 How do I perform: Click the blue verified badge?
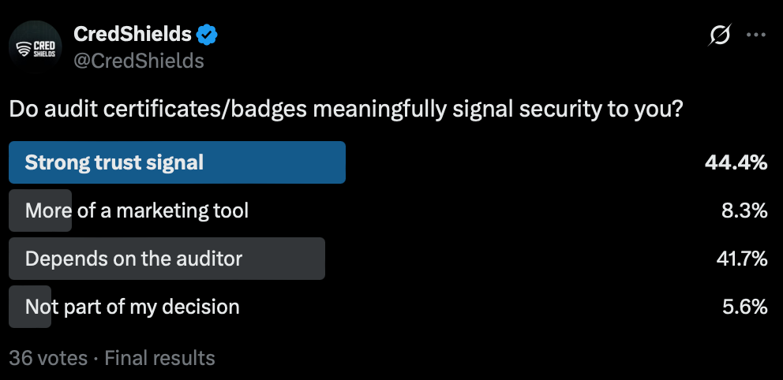click(208, 35)
